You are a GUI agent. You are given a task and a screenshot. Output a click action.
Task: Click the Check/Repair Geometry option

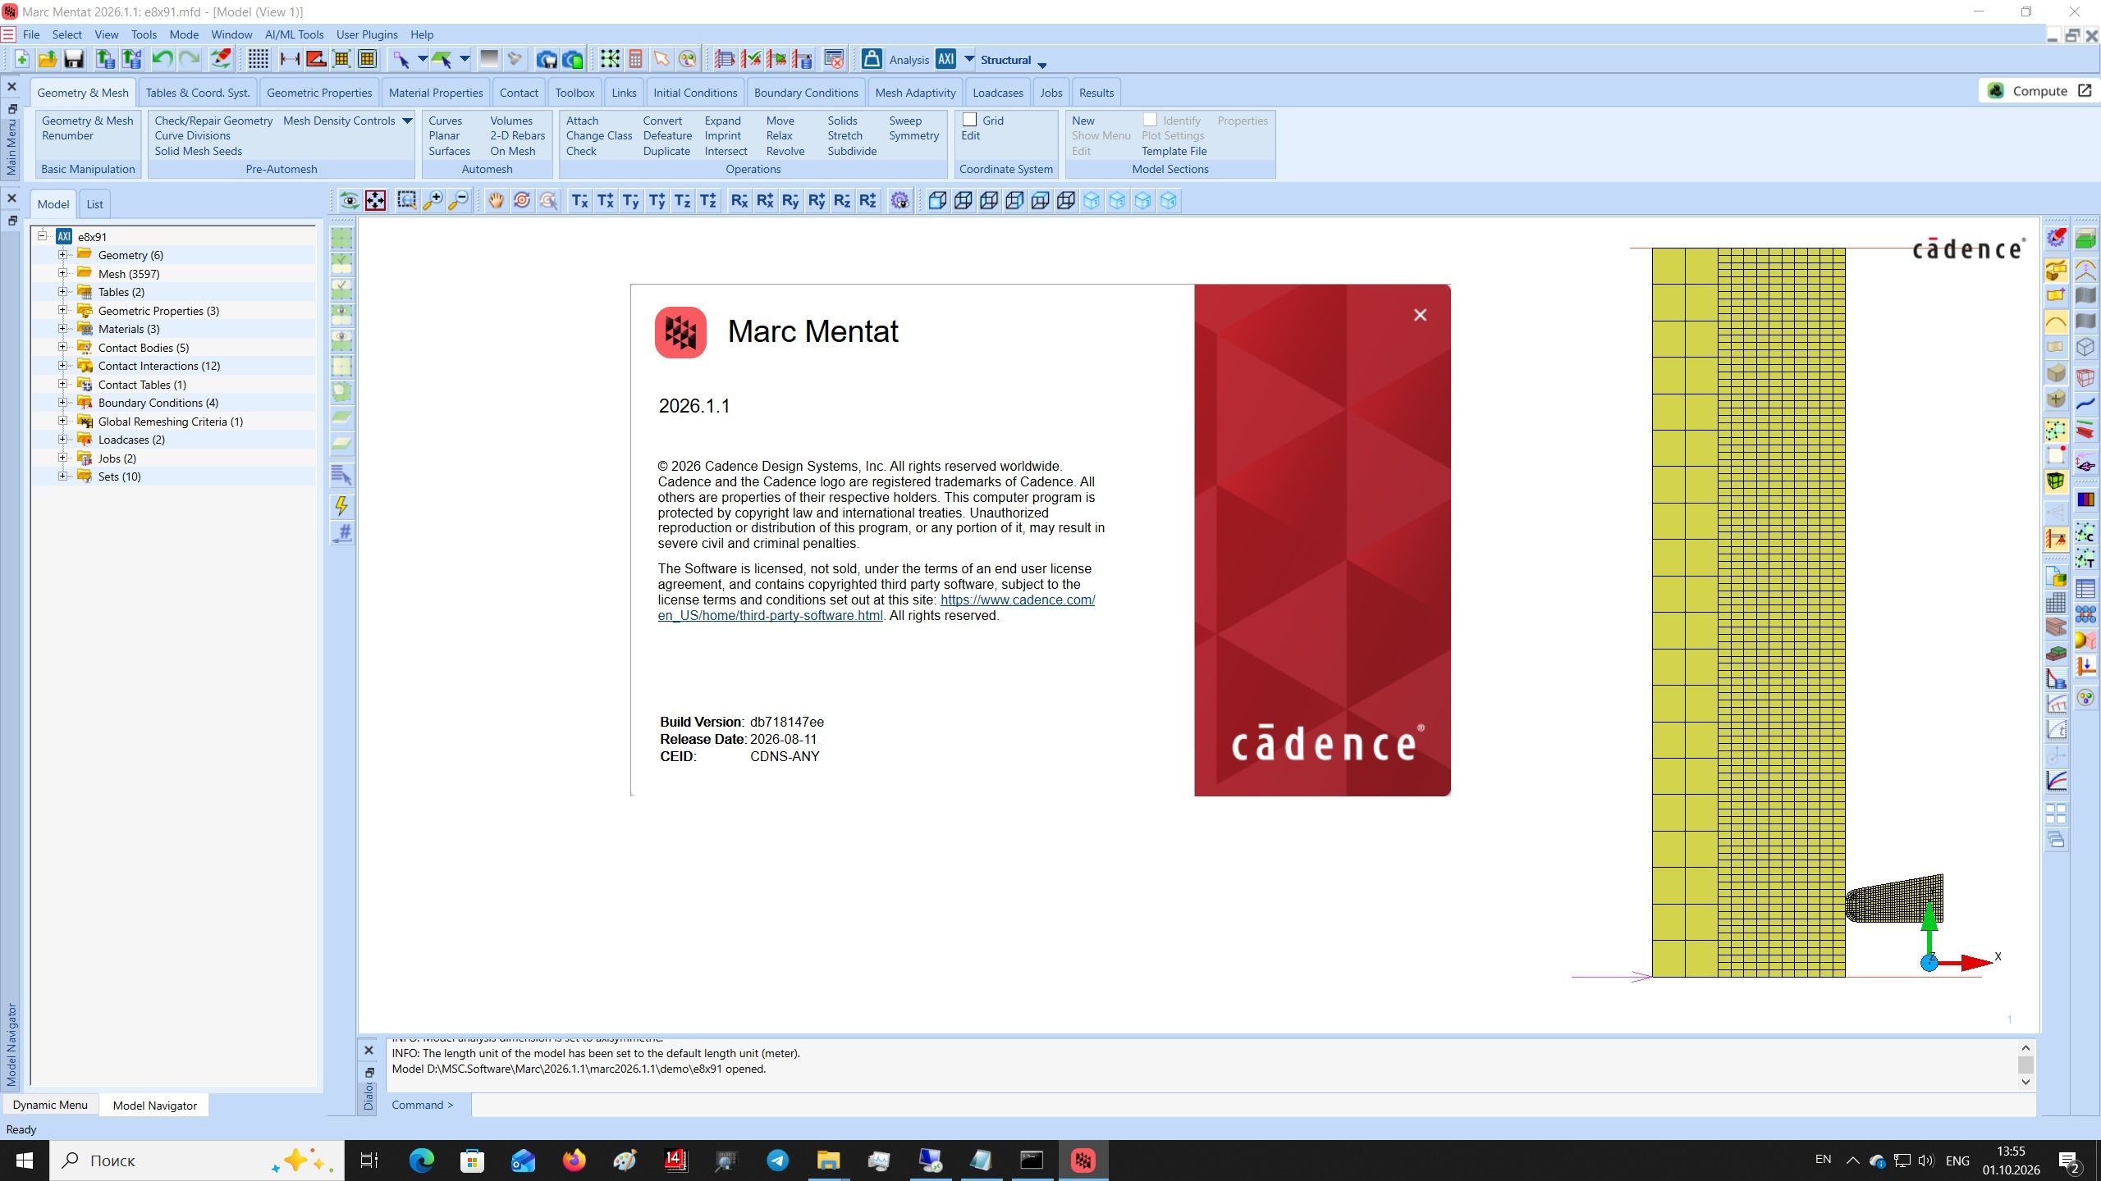(x=213, y=121)
